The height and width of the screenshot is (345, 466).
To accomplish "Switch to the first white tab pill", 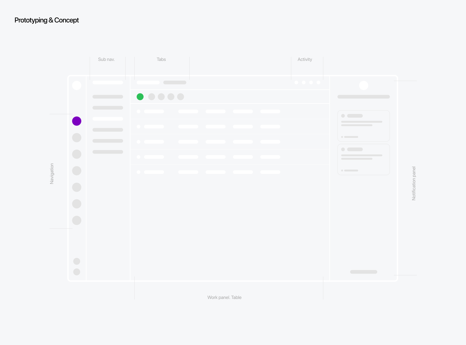I will [148, 82].
